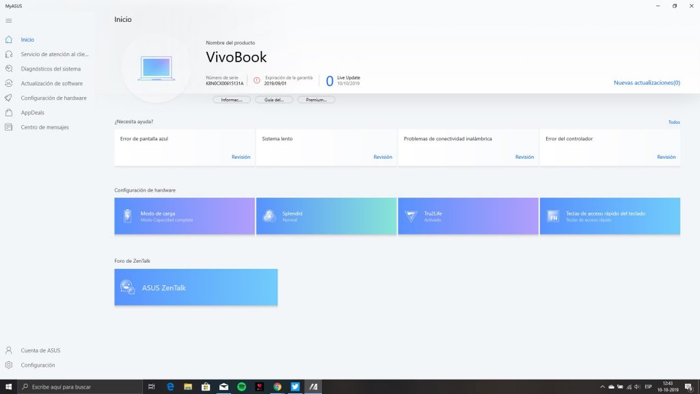Image resolution: width=700 pixels, height=394 pixels.
Task: Click the Tru2Life tile icon
Action: (x=411, y=216)
